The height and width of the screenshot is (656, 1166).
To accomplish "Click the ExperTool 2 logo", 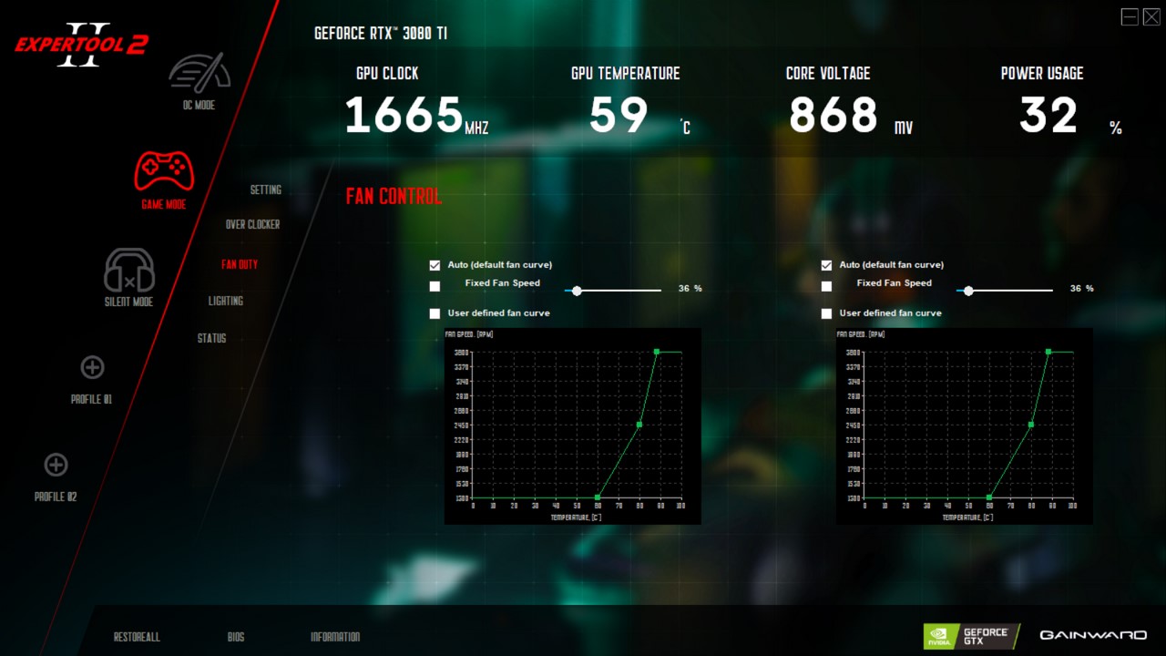I will (x=80, y=44).
